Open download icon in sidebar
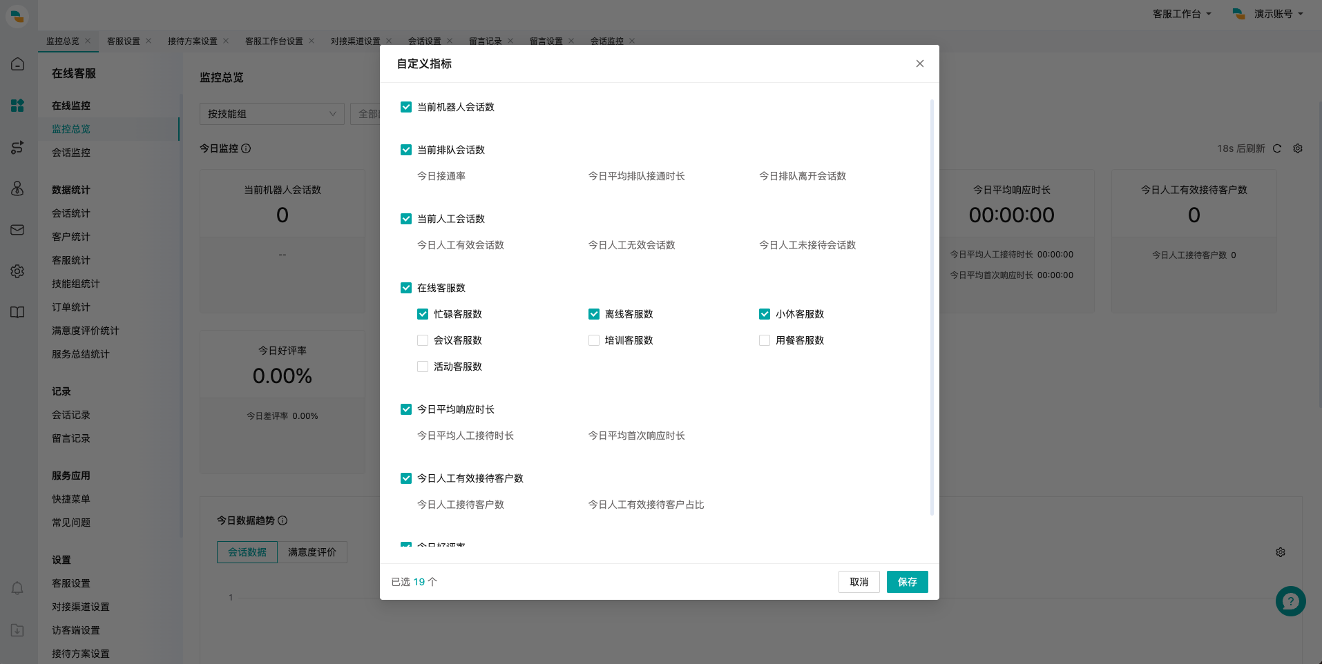 point(18,630)
